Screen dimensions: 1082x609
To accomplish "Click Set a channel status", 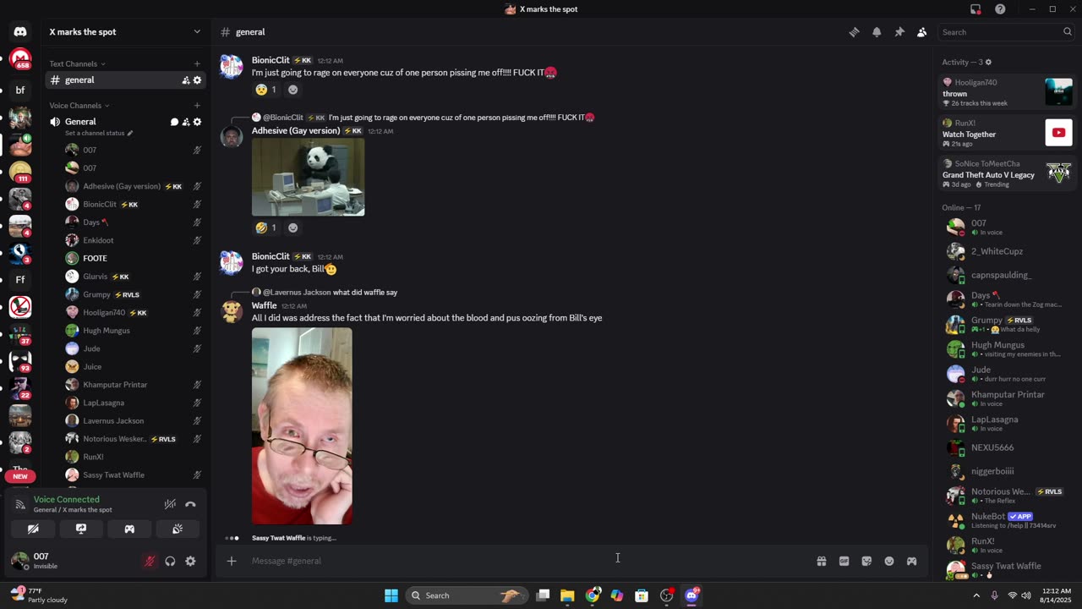I will (x=99, y=134).
